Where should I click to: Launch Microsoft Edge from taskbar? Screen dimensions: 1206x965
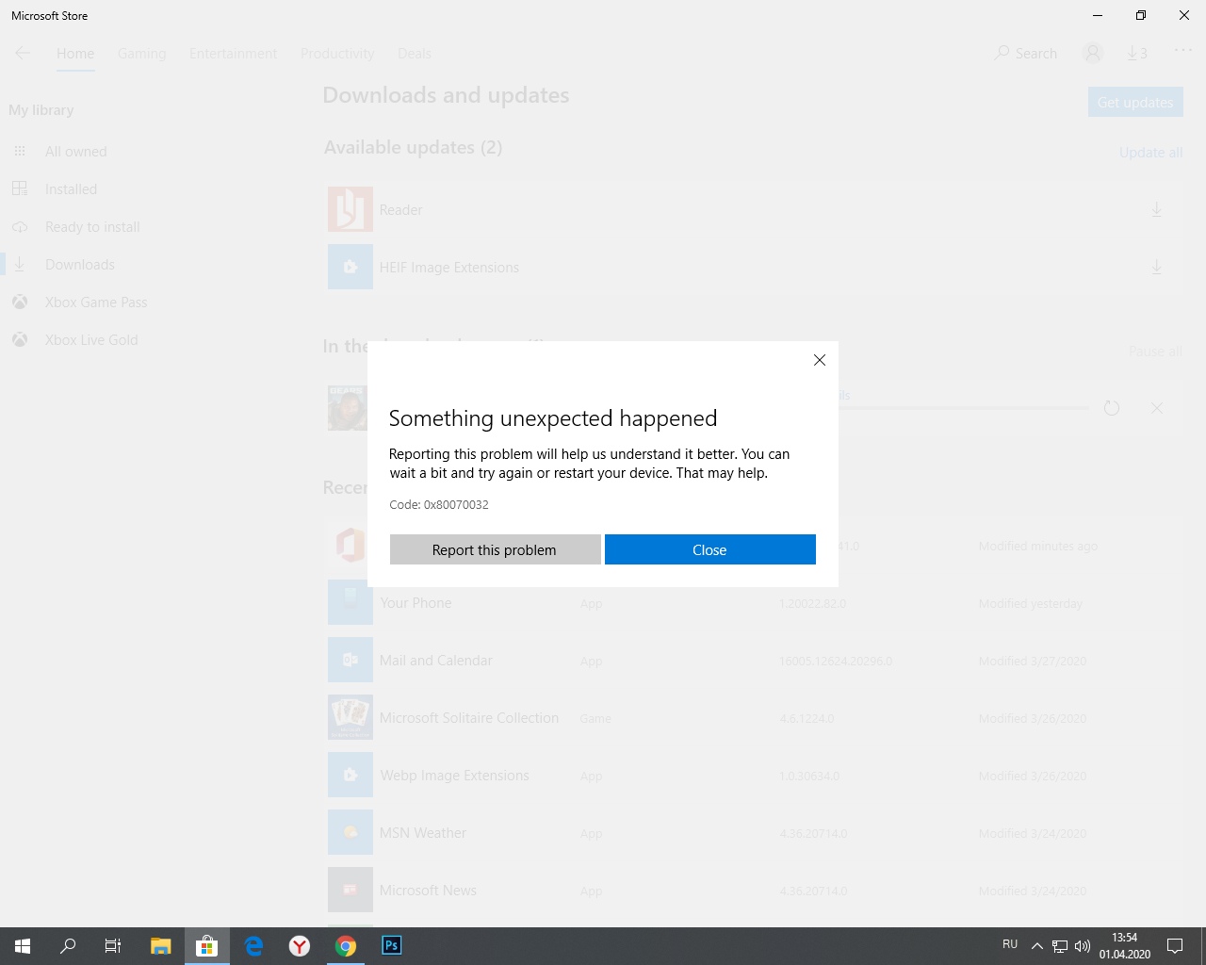point(253,946)
